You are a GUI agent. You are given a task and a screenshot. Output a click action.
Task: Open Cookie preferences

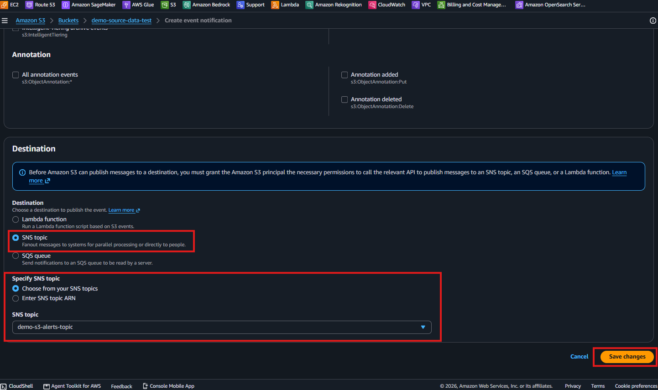(636, 386)
